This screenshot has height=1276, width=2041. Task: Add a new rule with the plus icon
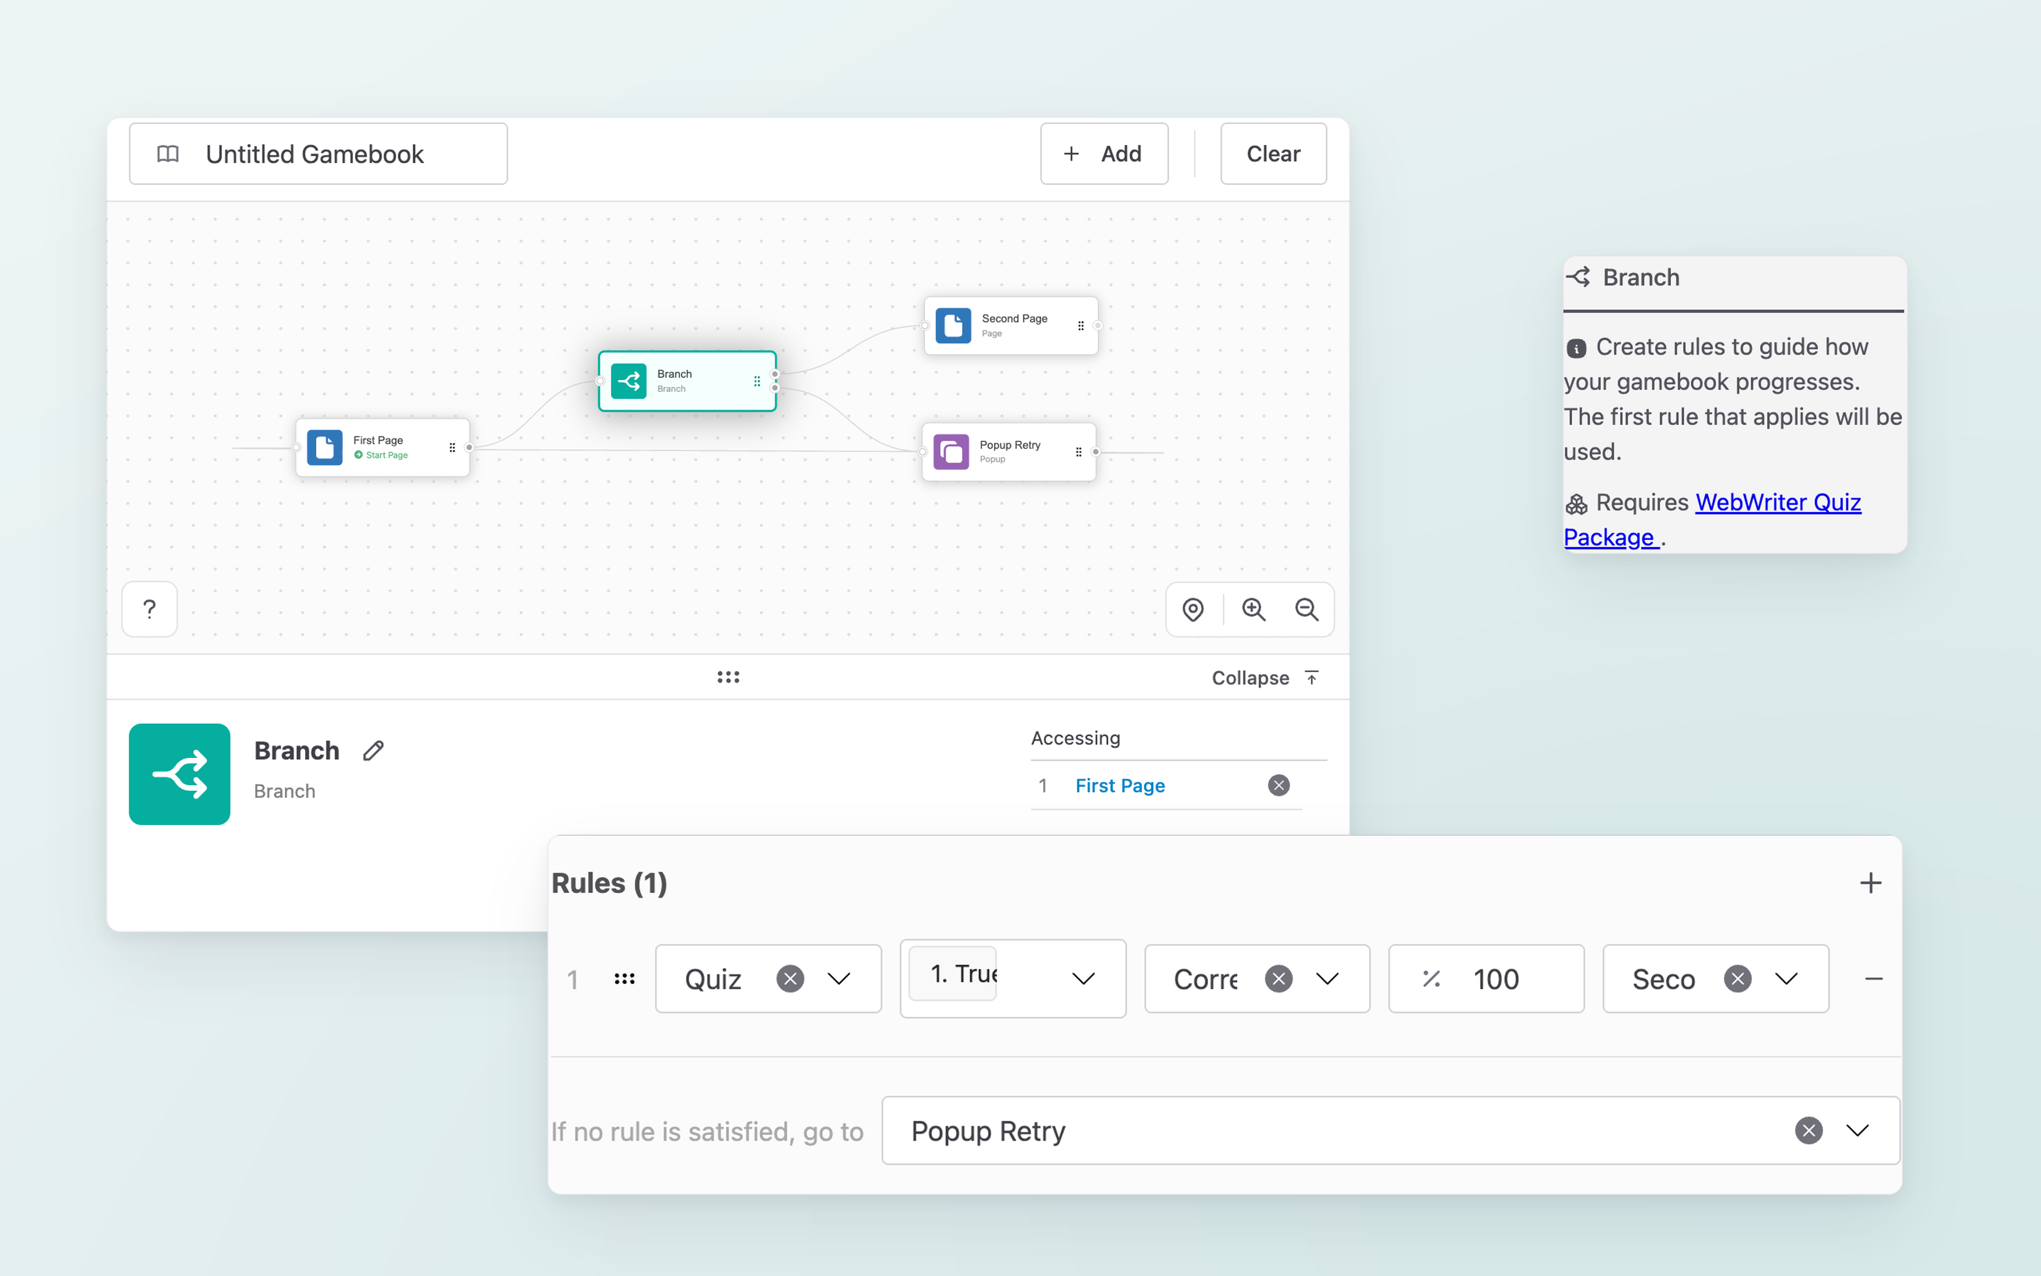click(1870, 883)
